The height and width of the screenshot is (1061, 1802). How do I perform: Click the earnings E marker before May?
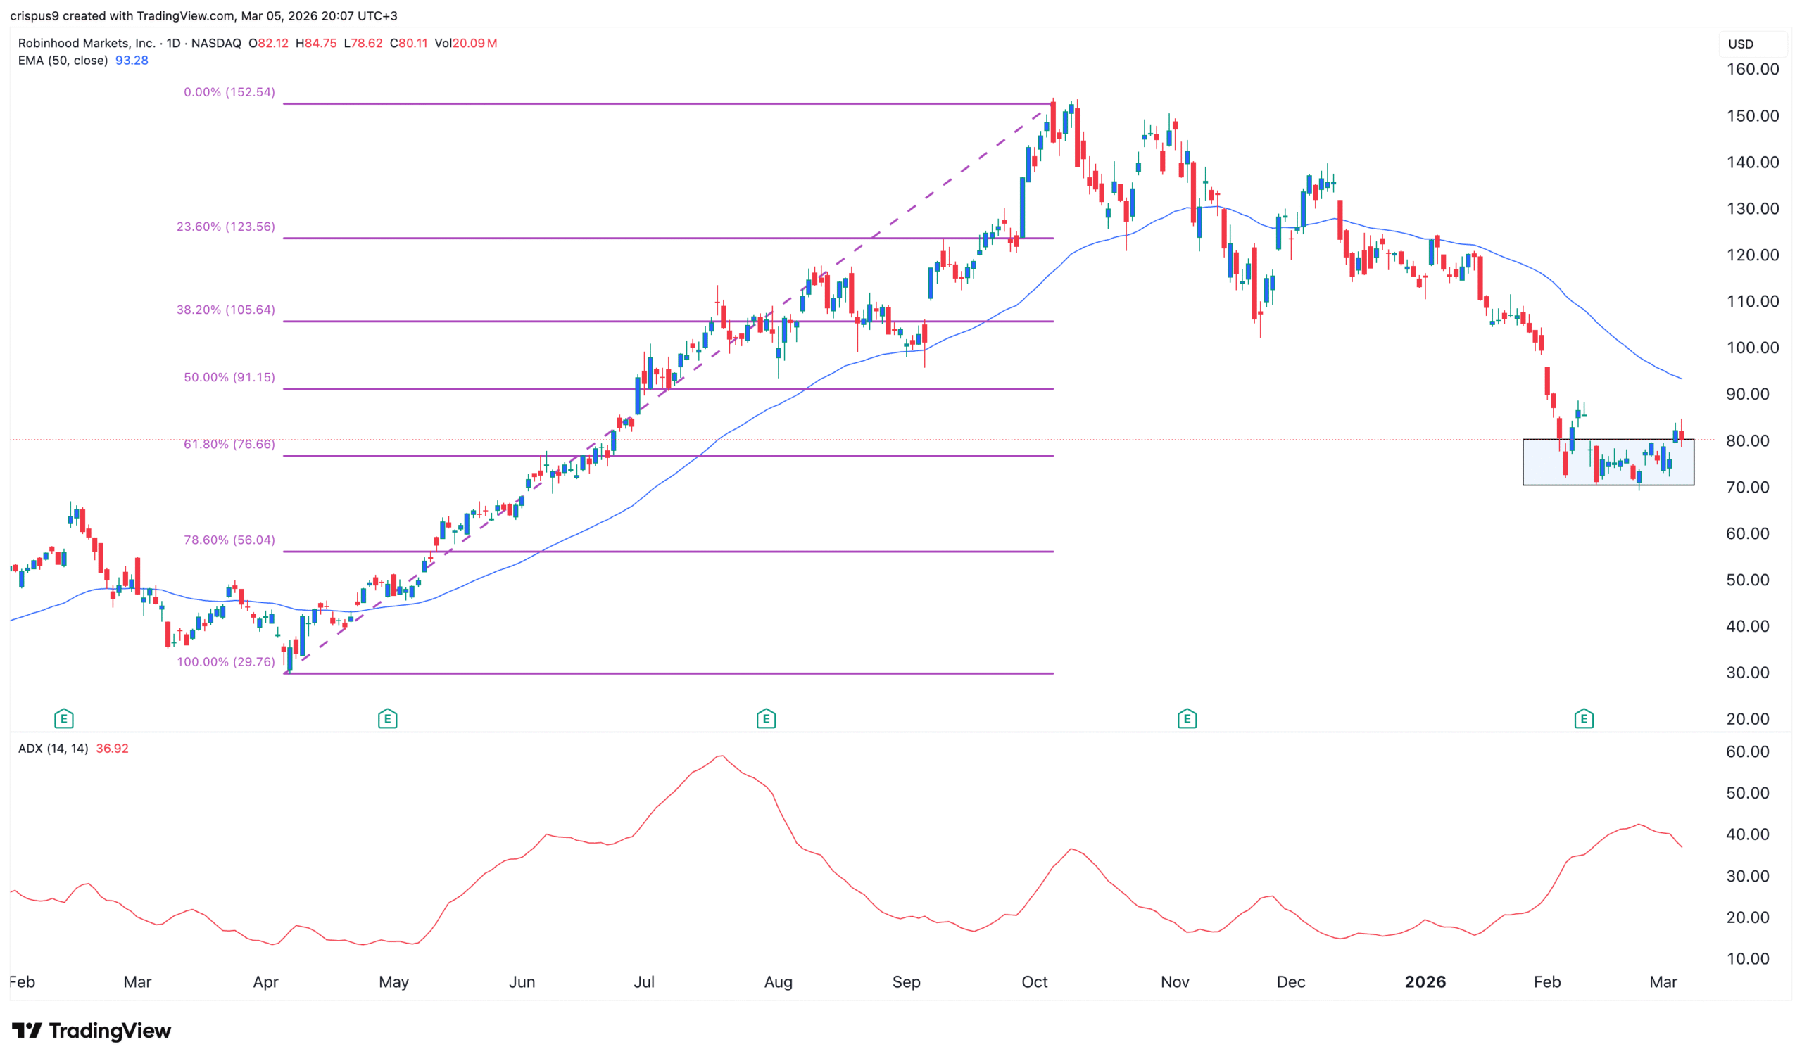(x=388, y=718)
